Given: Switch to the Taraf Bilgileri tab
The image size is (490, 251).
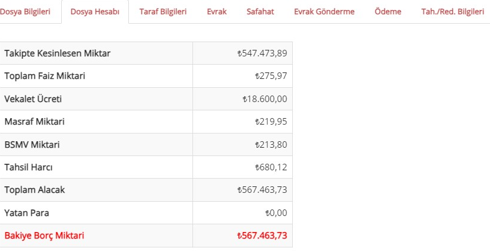Looking at the screenshot, I should click(x=163, y=12).
